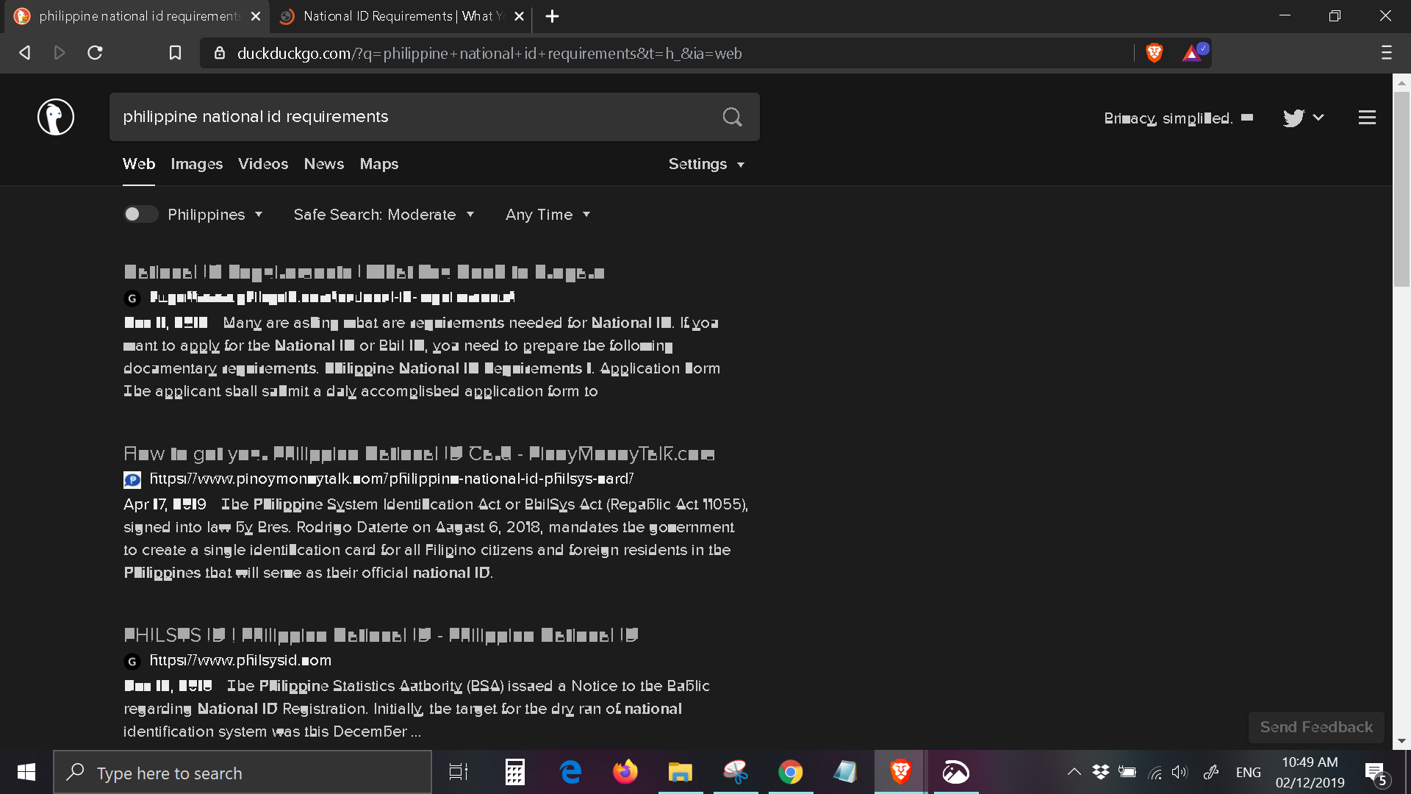Expand the Any Time filter
This screenshot has width=1411, height=794.
click(547, 215)
